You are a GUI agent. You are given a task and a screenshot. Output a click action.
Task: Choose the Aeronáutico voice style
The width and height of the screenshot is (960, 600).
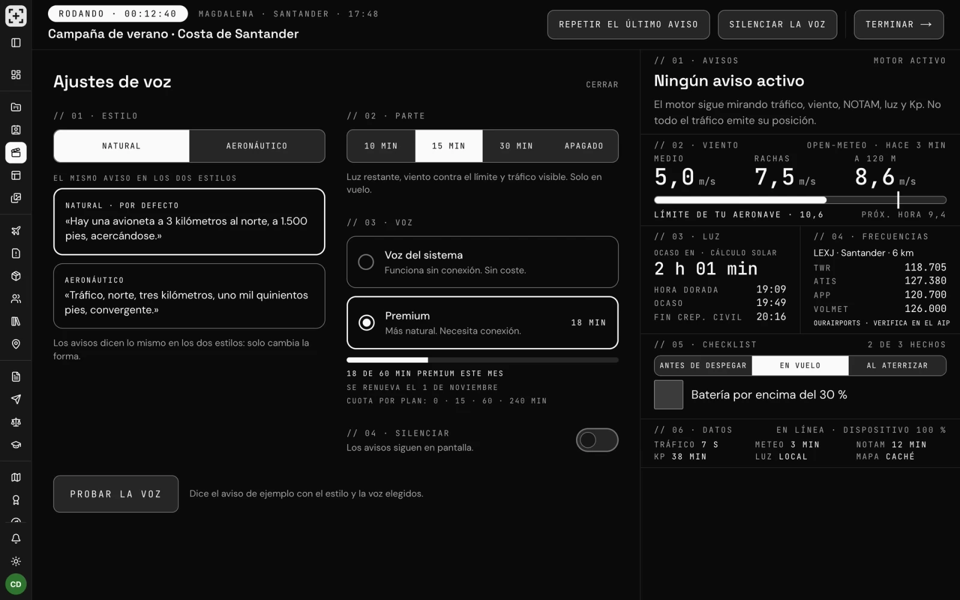[257, 146]
